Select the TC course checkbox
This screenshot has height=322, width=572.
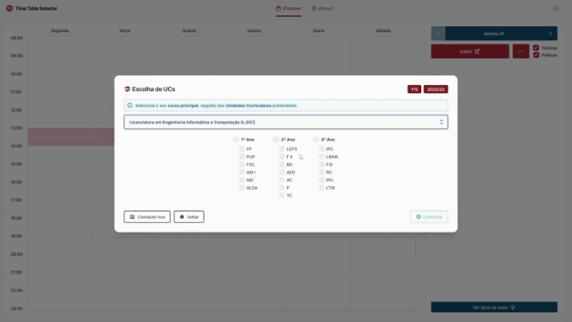tap(282, 195)
